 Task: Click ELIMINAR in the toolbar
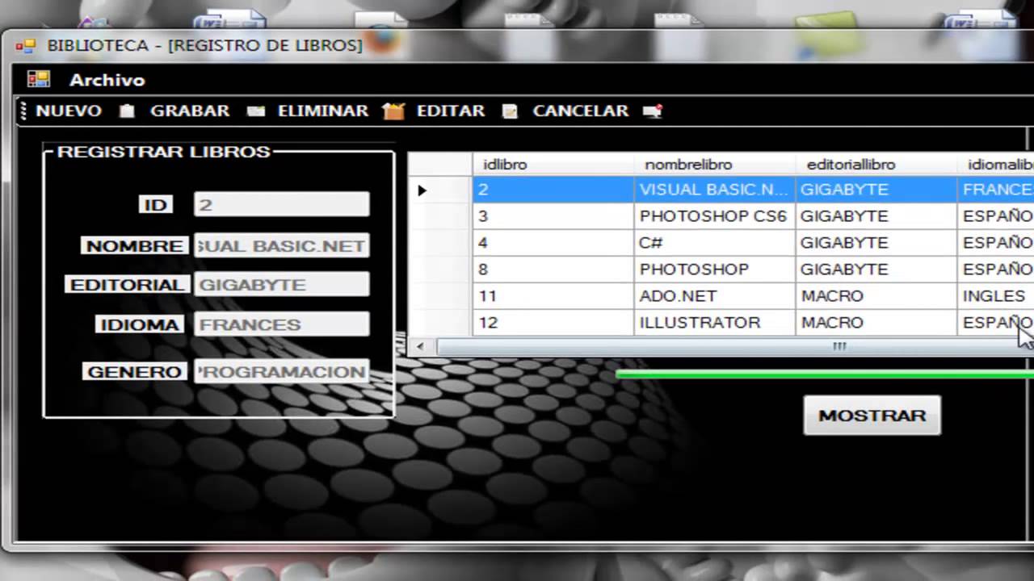(323, 111)
